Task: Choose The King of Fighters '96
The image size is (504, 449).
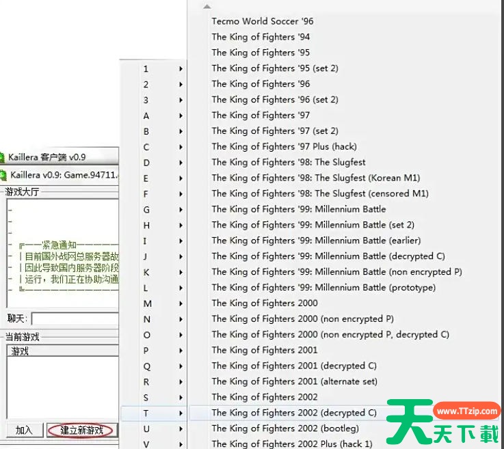Action: point(261,84)
